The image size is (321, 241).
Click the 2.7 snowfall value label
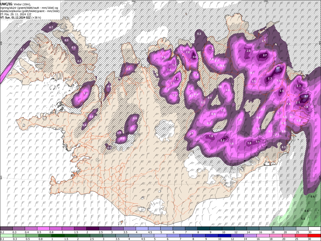point(265,55)
